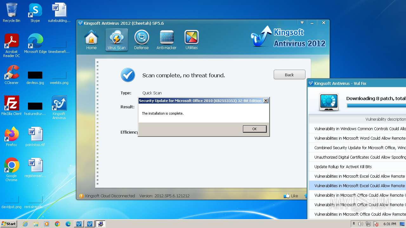Select the highlighted Microsoft Excel vulnerabilities row

tap(357, 186)
